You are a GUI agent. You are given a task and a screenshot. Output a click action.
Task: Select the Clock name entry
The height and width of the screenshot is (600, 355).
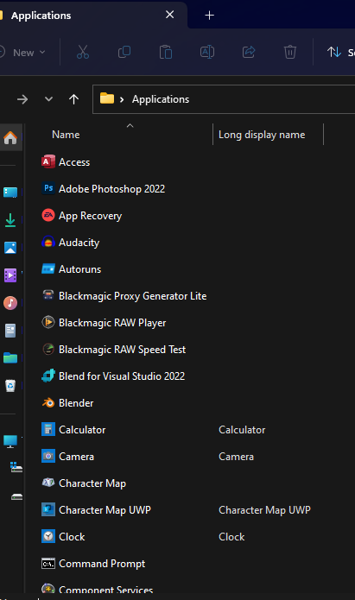pos(72,537)
